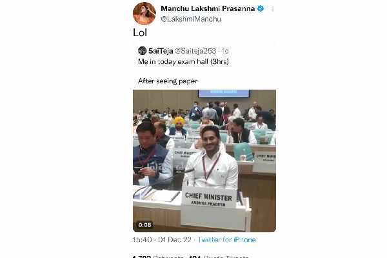387x258 pixels.
Task: Open the Manchu Lakshmi Prasanna display name
Action: tap(208, 8)
